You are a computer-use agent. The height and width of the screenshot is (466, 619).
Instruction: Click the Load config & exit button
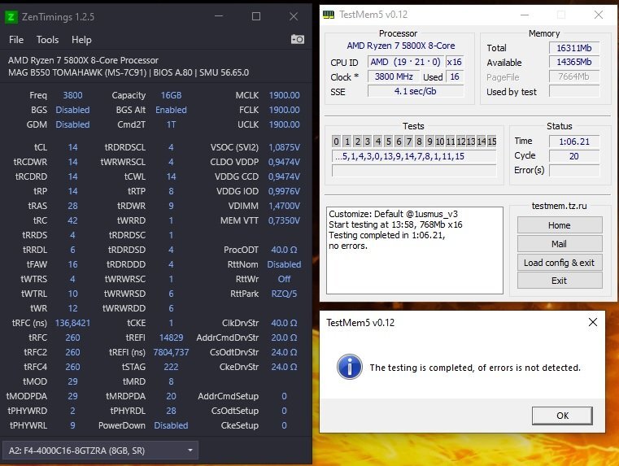[560, 263]
